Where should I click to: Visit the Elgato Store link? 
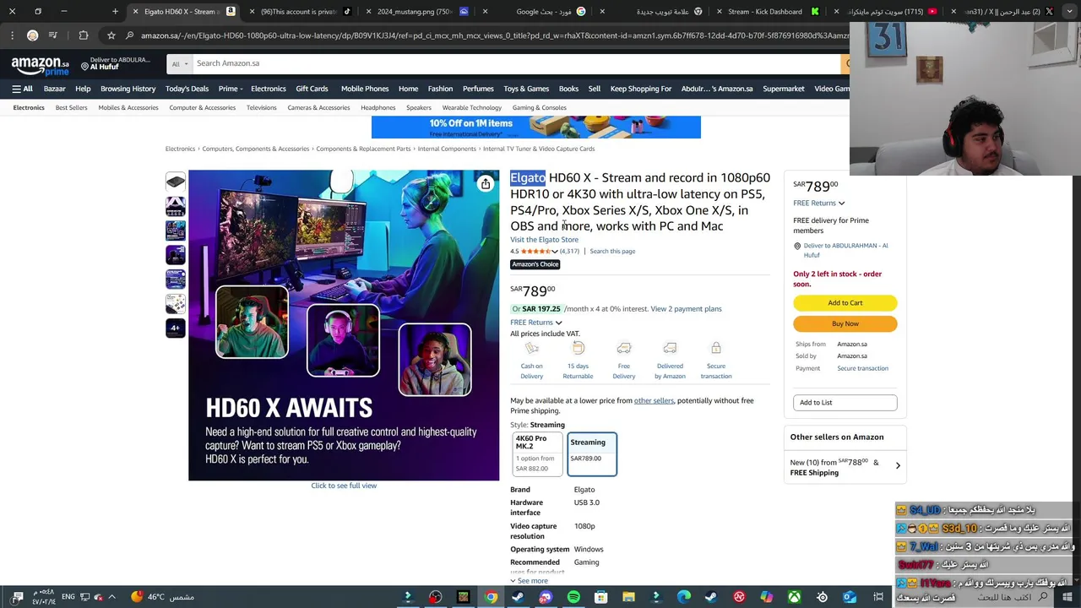[544, 240]
